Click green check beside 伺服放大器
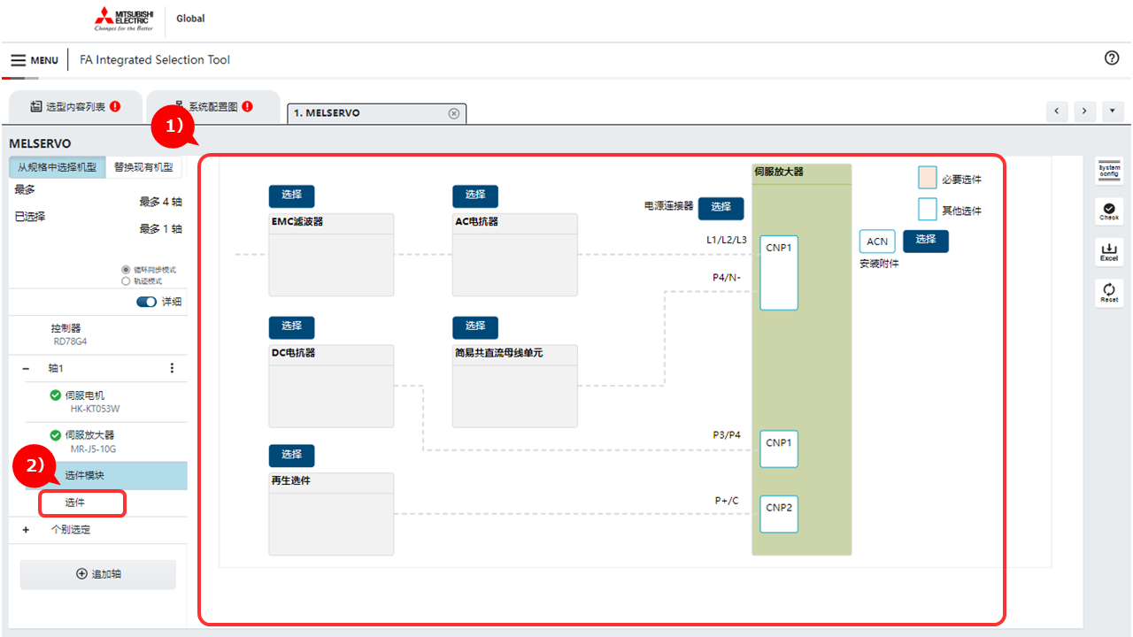 (x=56, y=435)
